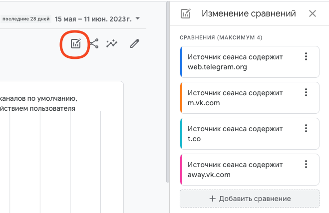Expand the date range dropdown arrow
Image resolution: width=329 pixels, height=213 pixels.
(138, 18)
